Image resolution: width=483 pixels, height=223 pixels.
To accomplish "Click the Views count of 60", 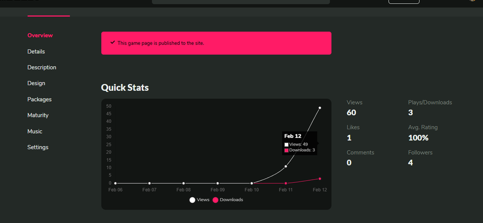I will click(x=351, y=113).
